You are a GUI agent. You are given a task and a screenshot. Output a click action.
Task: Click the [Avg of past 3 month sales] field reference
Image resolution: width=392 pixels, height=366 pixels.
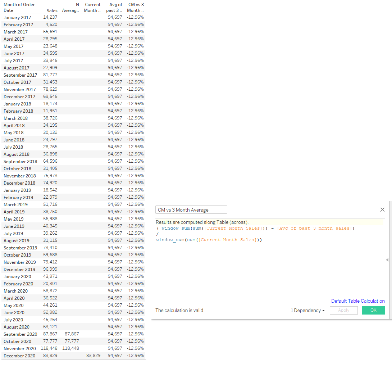[314, 228]
